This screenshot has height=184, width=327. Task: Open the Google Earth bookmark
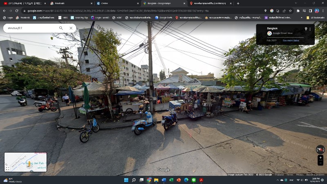(x=164, y=18)
